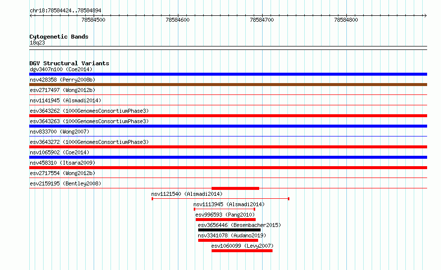Open the esv2717497 (Wong2012b) variant label
The image size is (441, 270).
pos(62,90)
